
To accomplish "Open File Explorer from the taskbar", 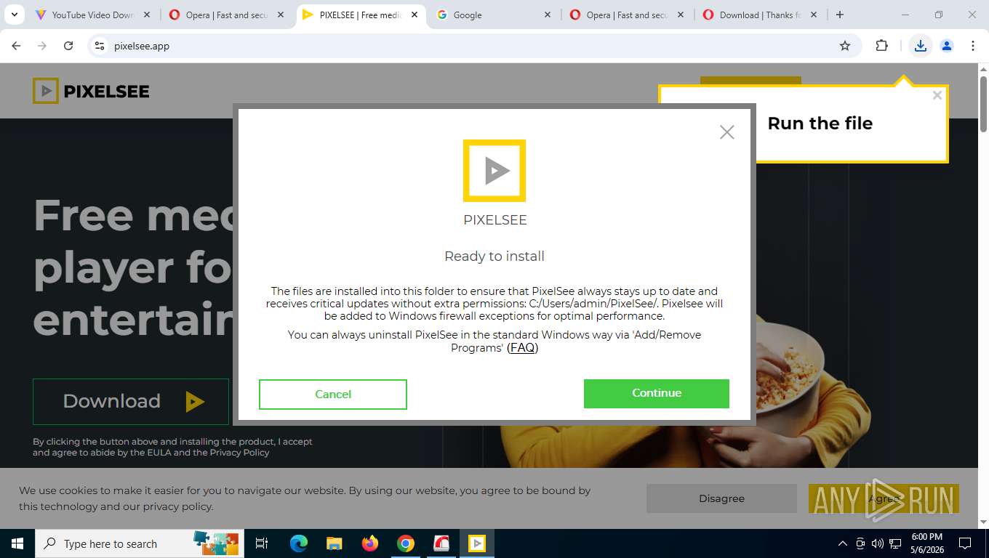I will [x=334, y=543].
